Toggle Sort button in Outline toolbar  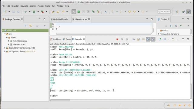(176, 26)
